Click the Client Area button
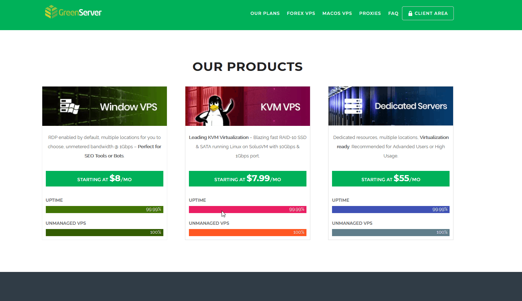 [x=428, y=13]
